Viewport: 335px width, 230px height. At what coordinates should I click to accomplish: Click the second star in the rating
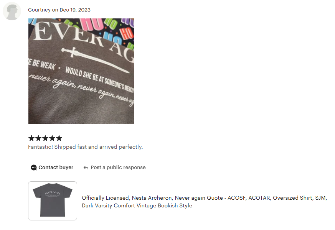click(38, 138)
